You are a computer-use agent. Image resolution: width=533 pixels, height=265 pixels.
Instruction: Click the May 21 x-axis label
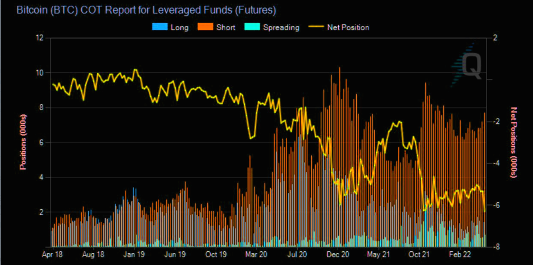379,254
